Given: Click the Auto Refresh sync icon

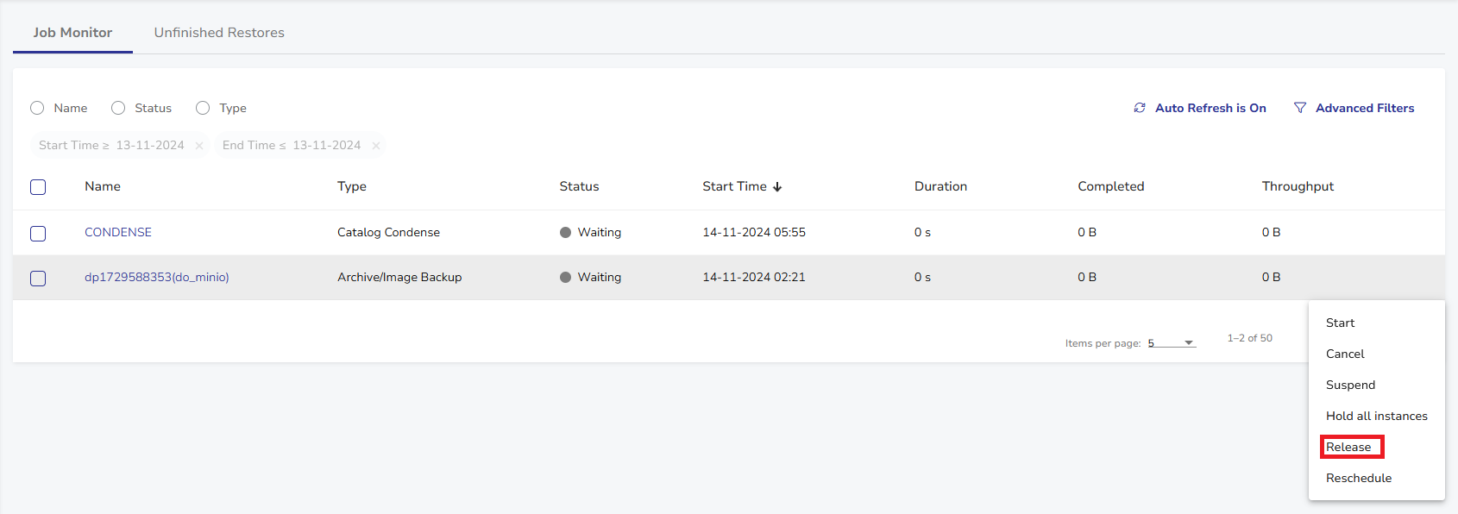Looking at the screenshot, I should coord(1140,108).
